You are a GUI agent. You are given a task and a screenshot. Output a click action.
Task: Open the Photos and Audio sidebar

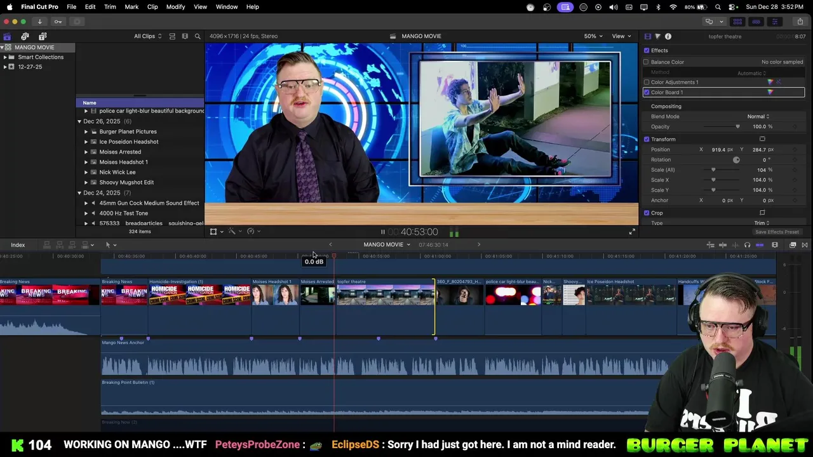coord(25,36)
